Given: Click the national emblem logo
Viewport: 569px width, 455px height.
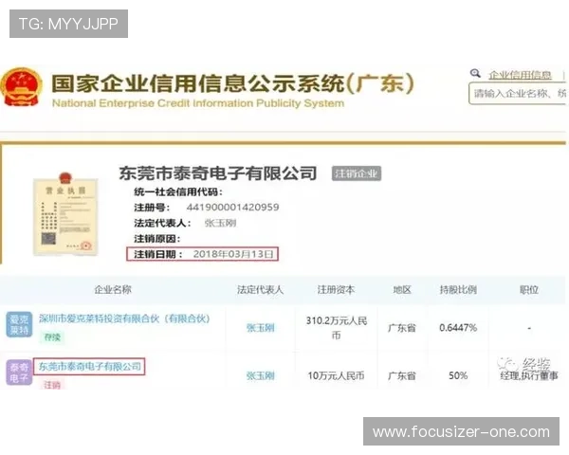Looking at the screenshot, I should click(x=21, y=87).
